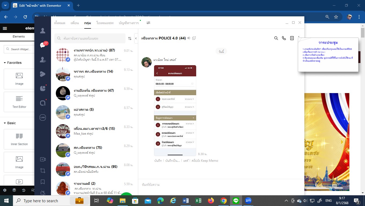
Task: Open the LINE chats list with 27 badge
Action: pos(43,45)
